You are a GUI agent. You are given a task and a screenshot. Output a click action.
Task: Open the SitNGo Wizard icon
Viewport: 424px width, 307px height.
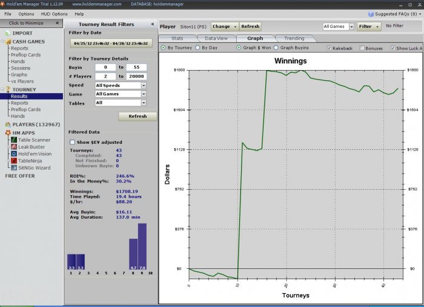(14, 168)
